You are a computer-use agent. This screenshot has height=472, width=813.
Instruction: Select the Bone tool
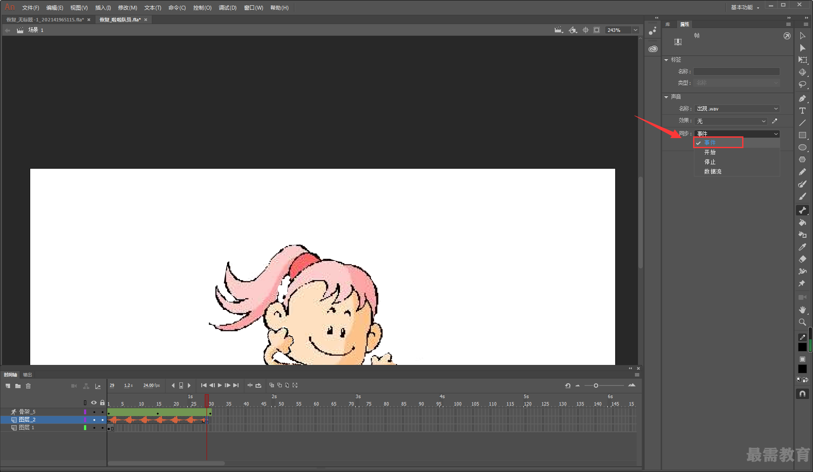point(802,210)
